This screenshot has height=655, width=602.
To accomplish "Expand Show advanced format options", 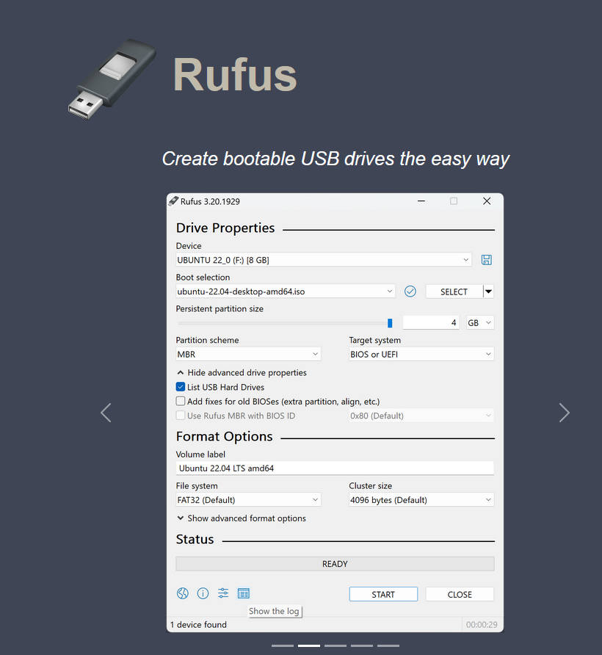I will point(242,518).
